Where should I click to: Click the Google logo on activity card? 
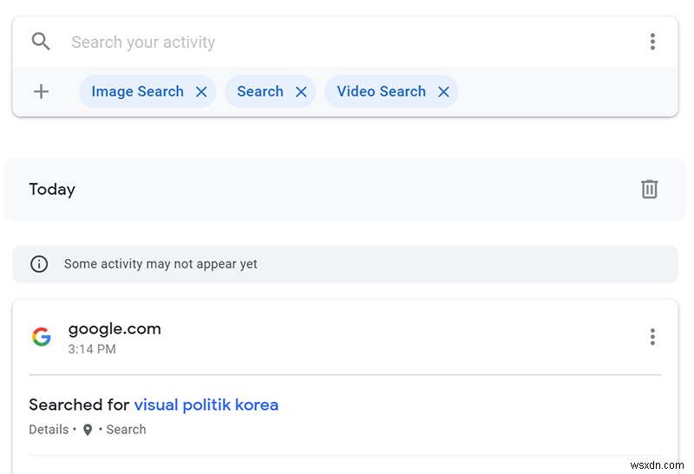(x=41, y=337)
